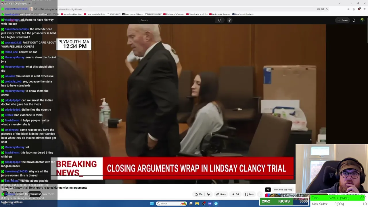The height and width of the screenshot is (207, 368).
Task: Open the LINDSAY CLANCY bookmark folder
Action: [x=154, y=14]
